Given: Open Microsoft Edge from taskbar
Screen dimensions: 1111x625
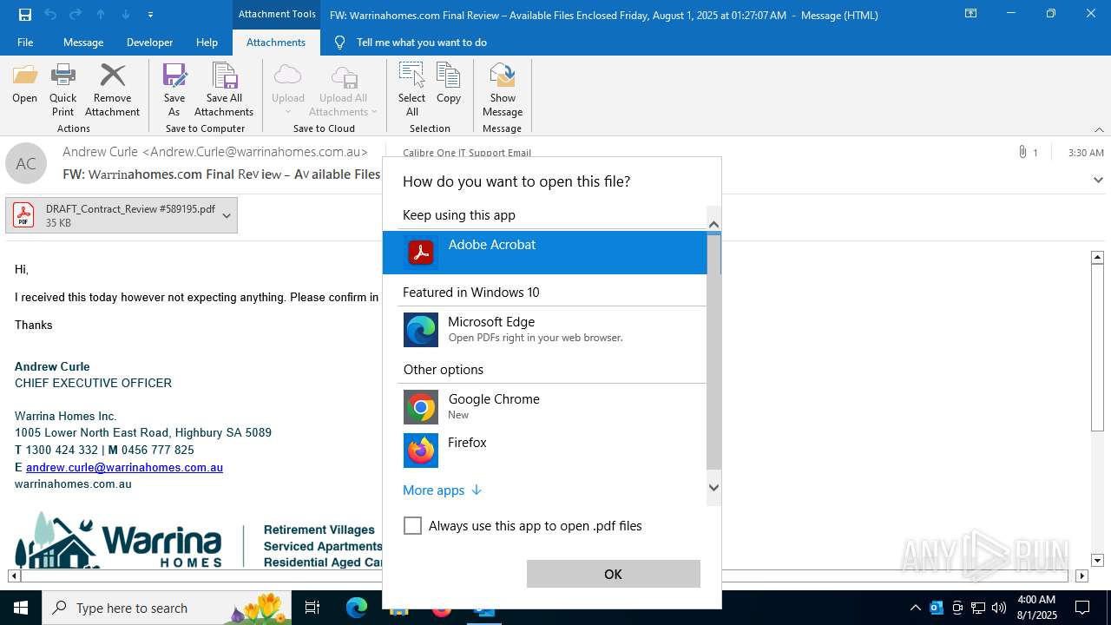Looking at the screenshot, I should point(357,608).
